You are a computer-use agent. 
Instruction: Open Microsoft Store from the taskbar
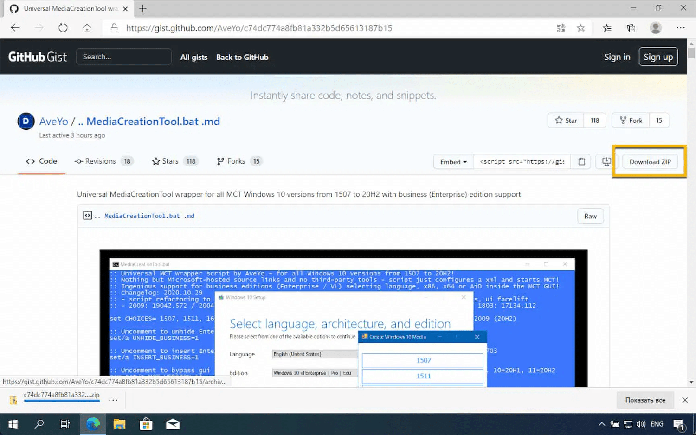coord(146,424)
